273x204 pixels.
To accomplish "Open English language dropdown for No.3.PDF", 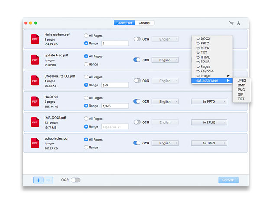I will (x=165, y=101).
